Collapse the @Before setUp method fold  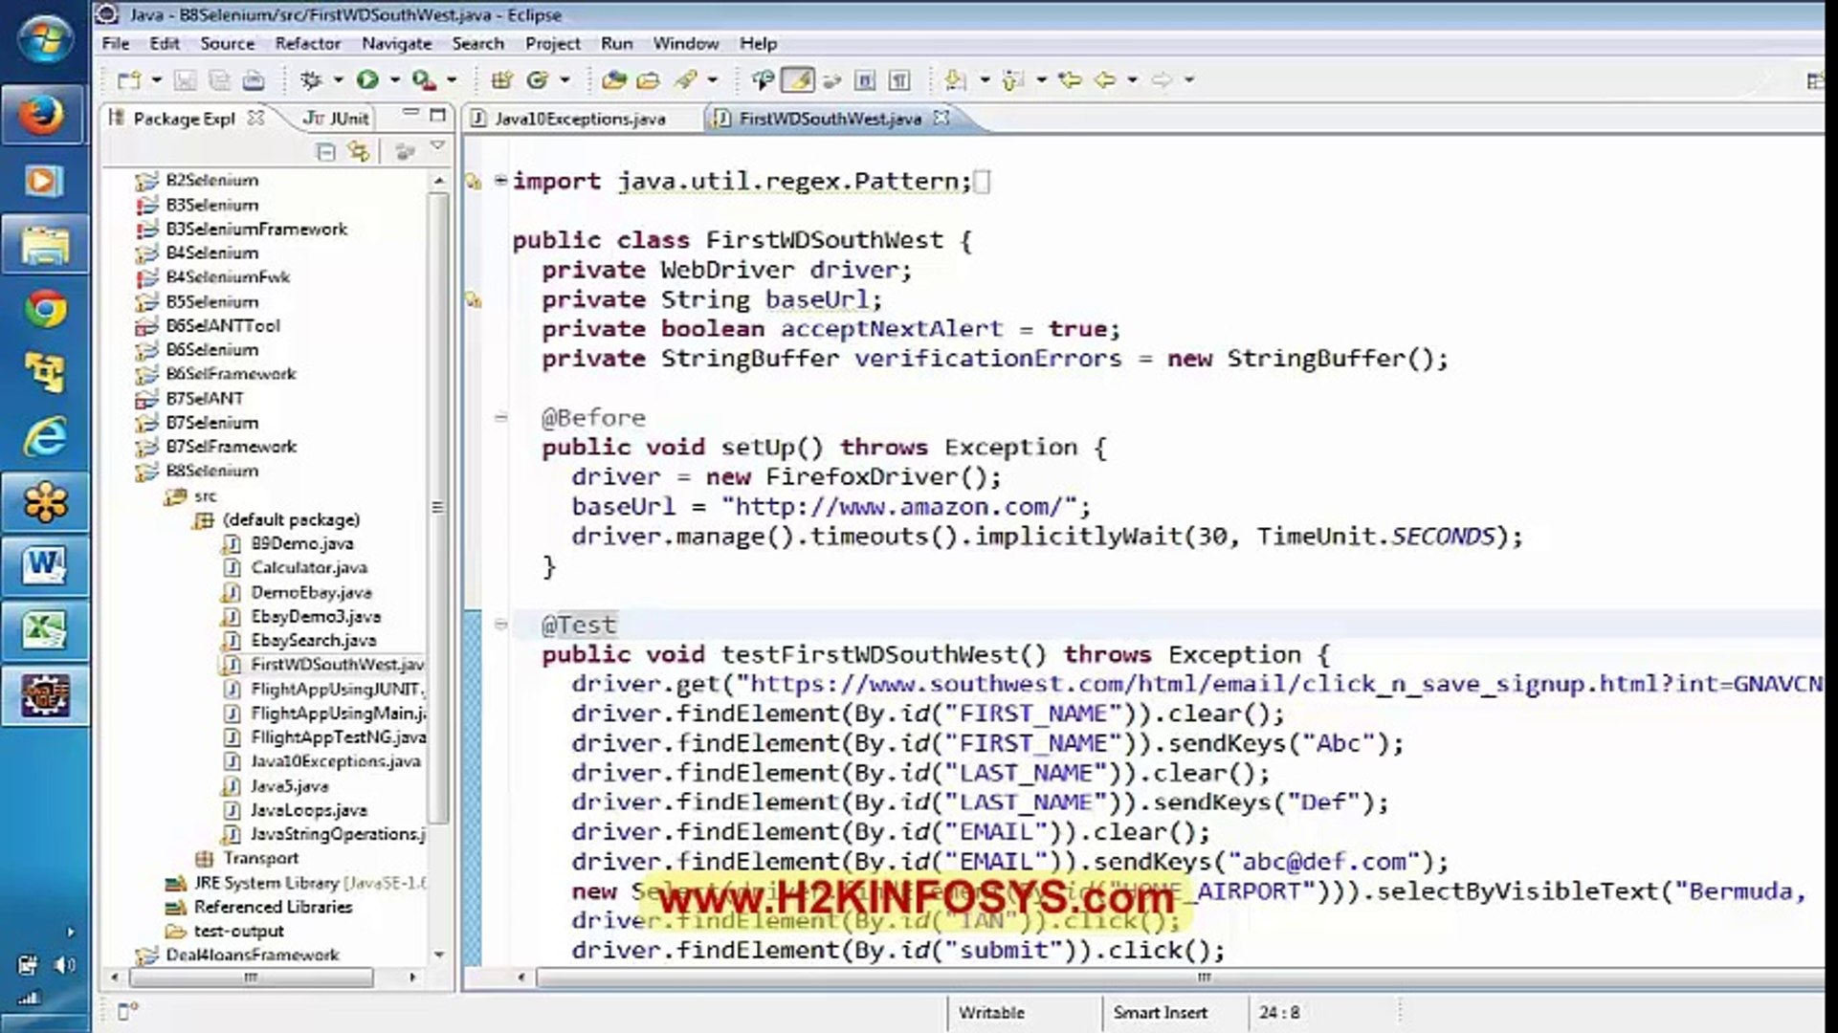coord(500,417)
